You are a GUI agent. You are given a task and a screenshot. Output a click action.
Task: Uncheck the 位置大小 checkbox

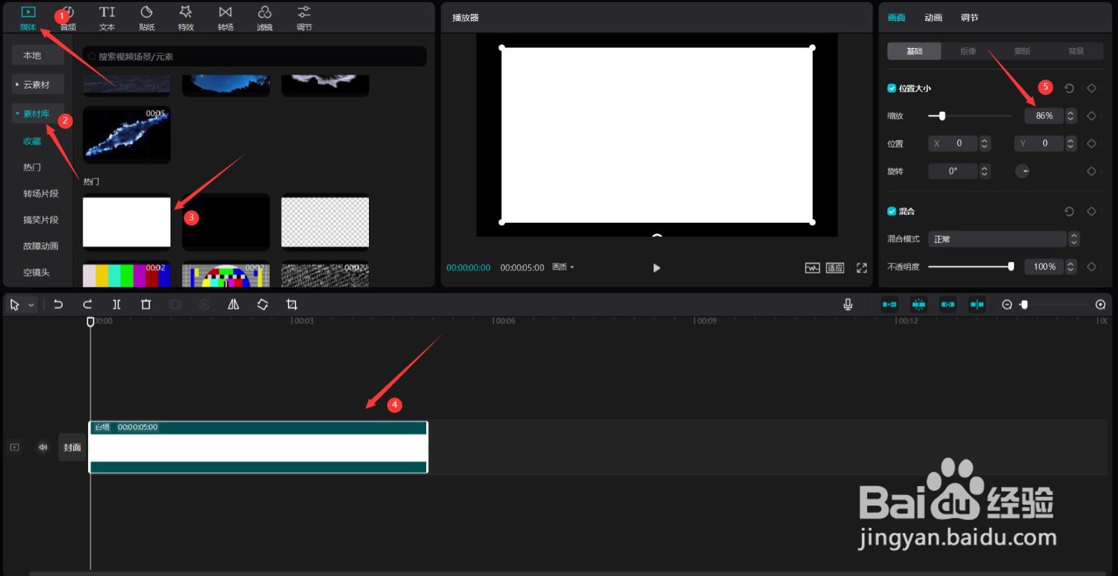click(x=892, y=89)
